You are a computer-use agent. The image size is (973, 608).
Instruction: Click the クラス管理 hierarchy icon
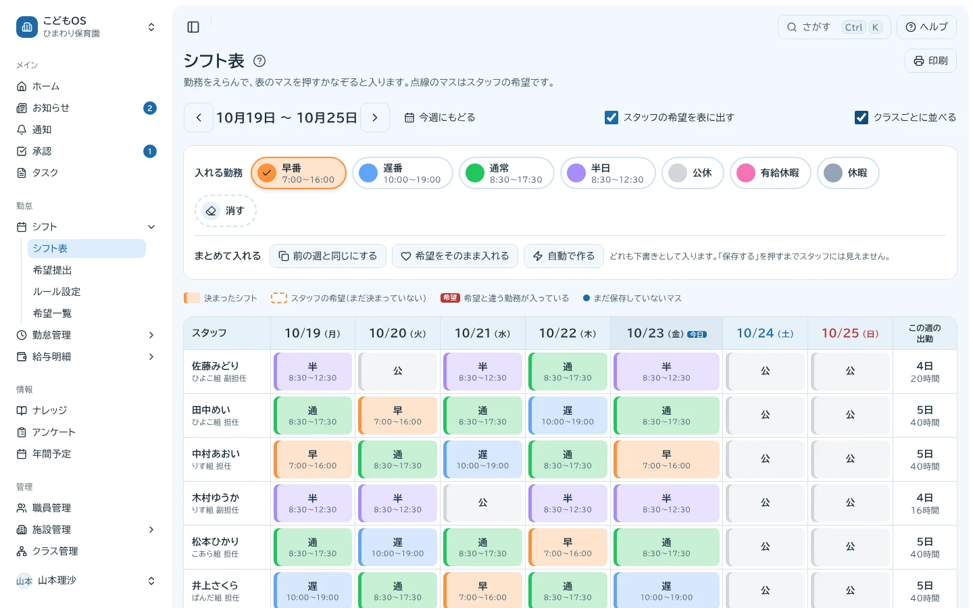point(22,551)
